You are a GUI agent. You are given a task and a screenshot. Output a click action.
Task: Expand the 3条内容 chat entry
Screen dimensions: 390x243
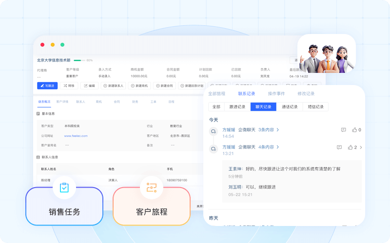point(269,130)
